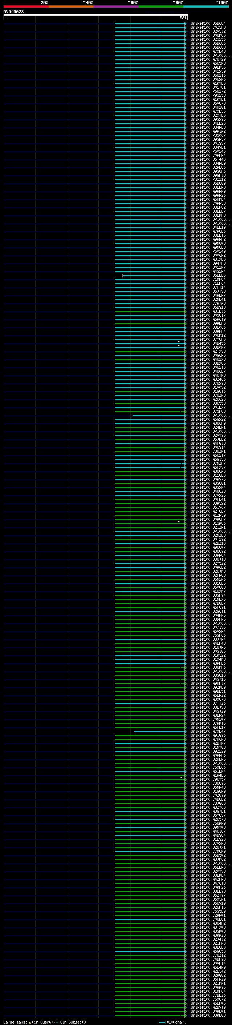
Task: Select the UniRef100_Q069K5 label
Action: [208, 79]
